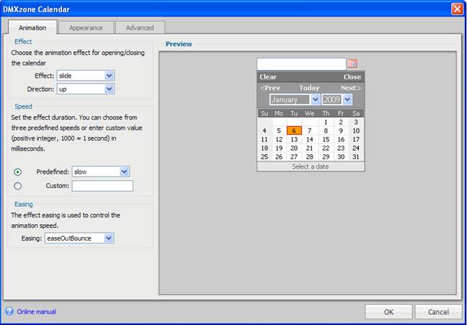
Task: Click the preview date text field
Action: (x=301, y=64)
